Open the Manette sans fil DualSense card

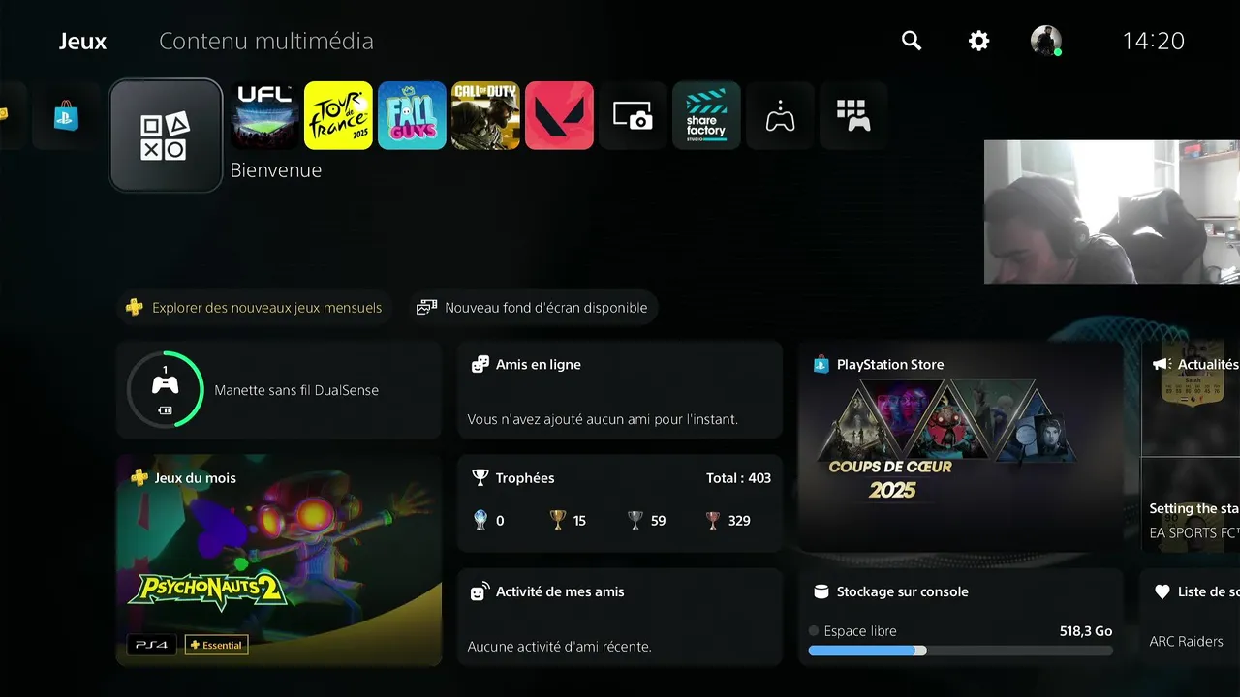click(x=279, y=390)
